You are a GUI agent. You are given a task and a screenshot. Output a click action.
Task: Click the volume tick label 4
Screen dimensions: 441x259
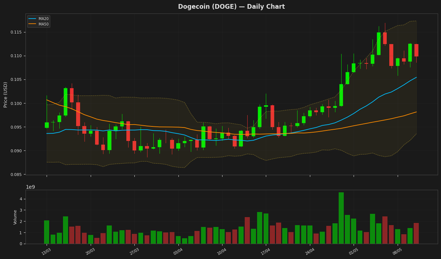(x=20, y=199)
